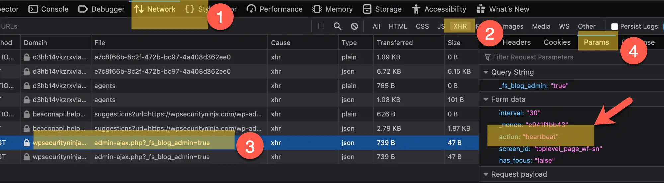Select the highlighted admin-ajax.php request row

click(x=239, y=143)
